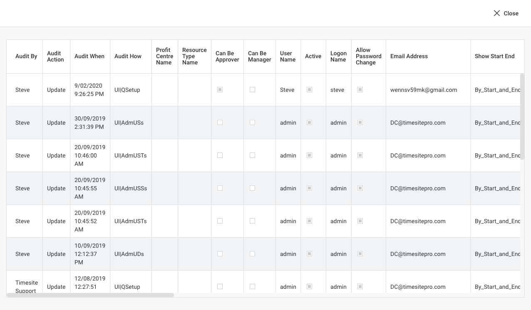531x310 pixels.
Task: Select the UI|AdmUSSs cell
Action: [131, 188]
